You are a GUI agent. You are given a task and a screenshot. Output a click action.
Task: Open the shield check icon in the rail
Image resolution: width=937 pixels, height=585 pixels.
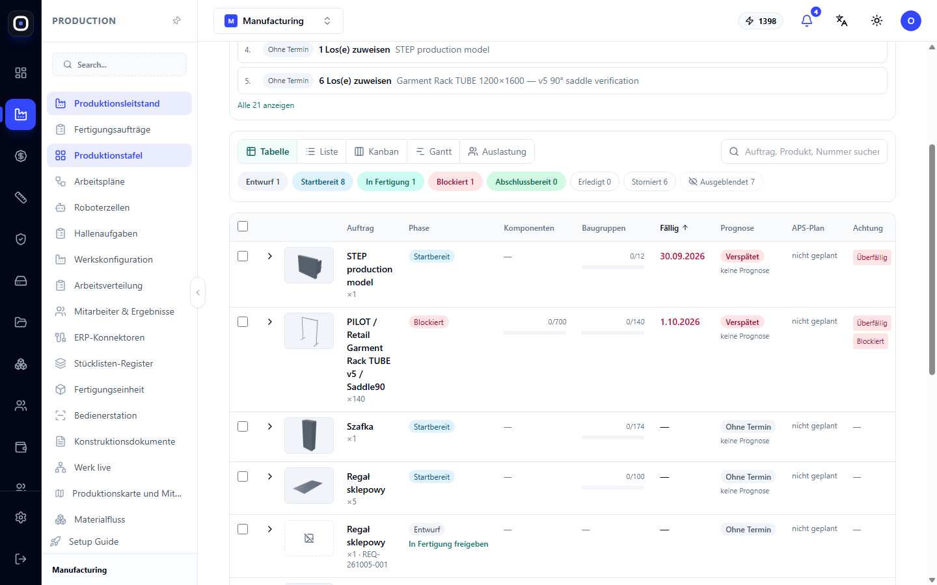[x=21, y=239]
